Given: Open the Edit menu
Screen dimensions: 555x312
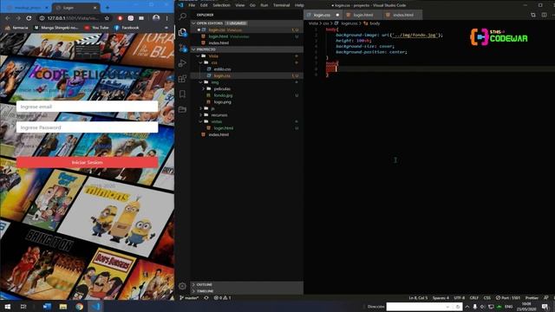Looking at the screenshot, I should coord(204,5).
